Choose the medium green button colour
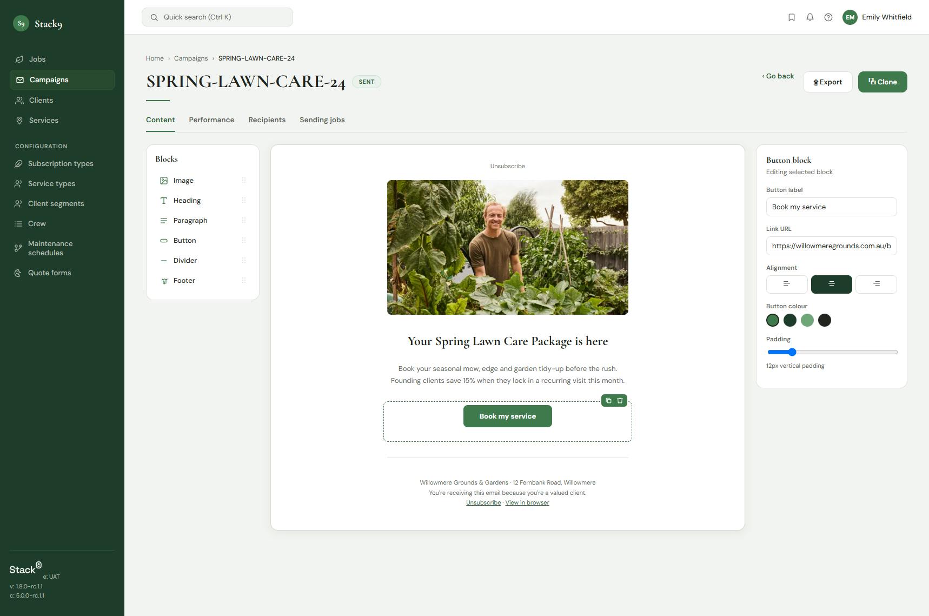 (x=773, y=321)
